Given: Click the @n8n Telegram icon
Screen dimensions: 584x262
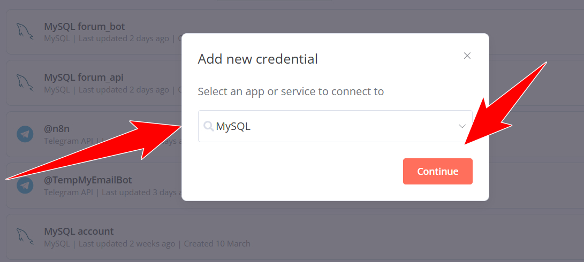Looking at the screenshot, I should click(25, 134).
